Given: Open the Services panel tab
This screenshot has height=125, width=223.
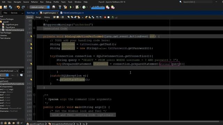Looking at the screenshot, I should tap(14, 13).
